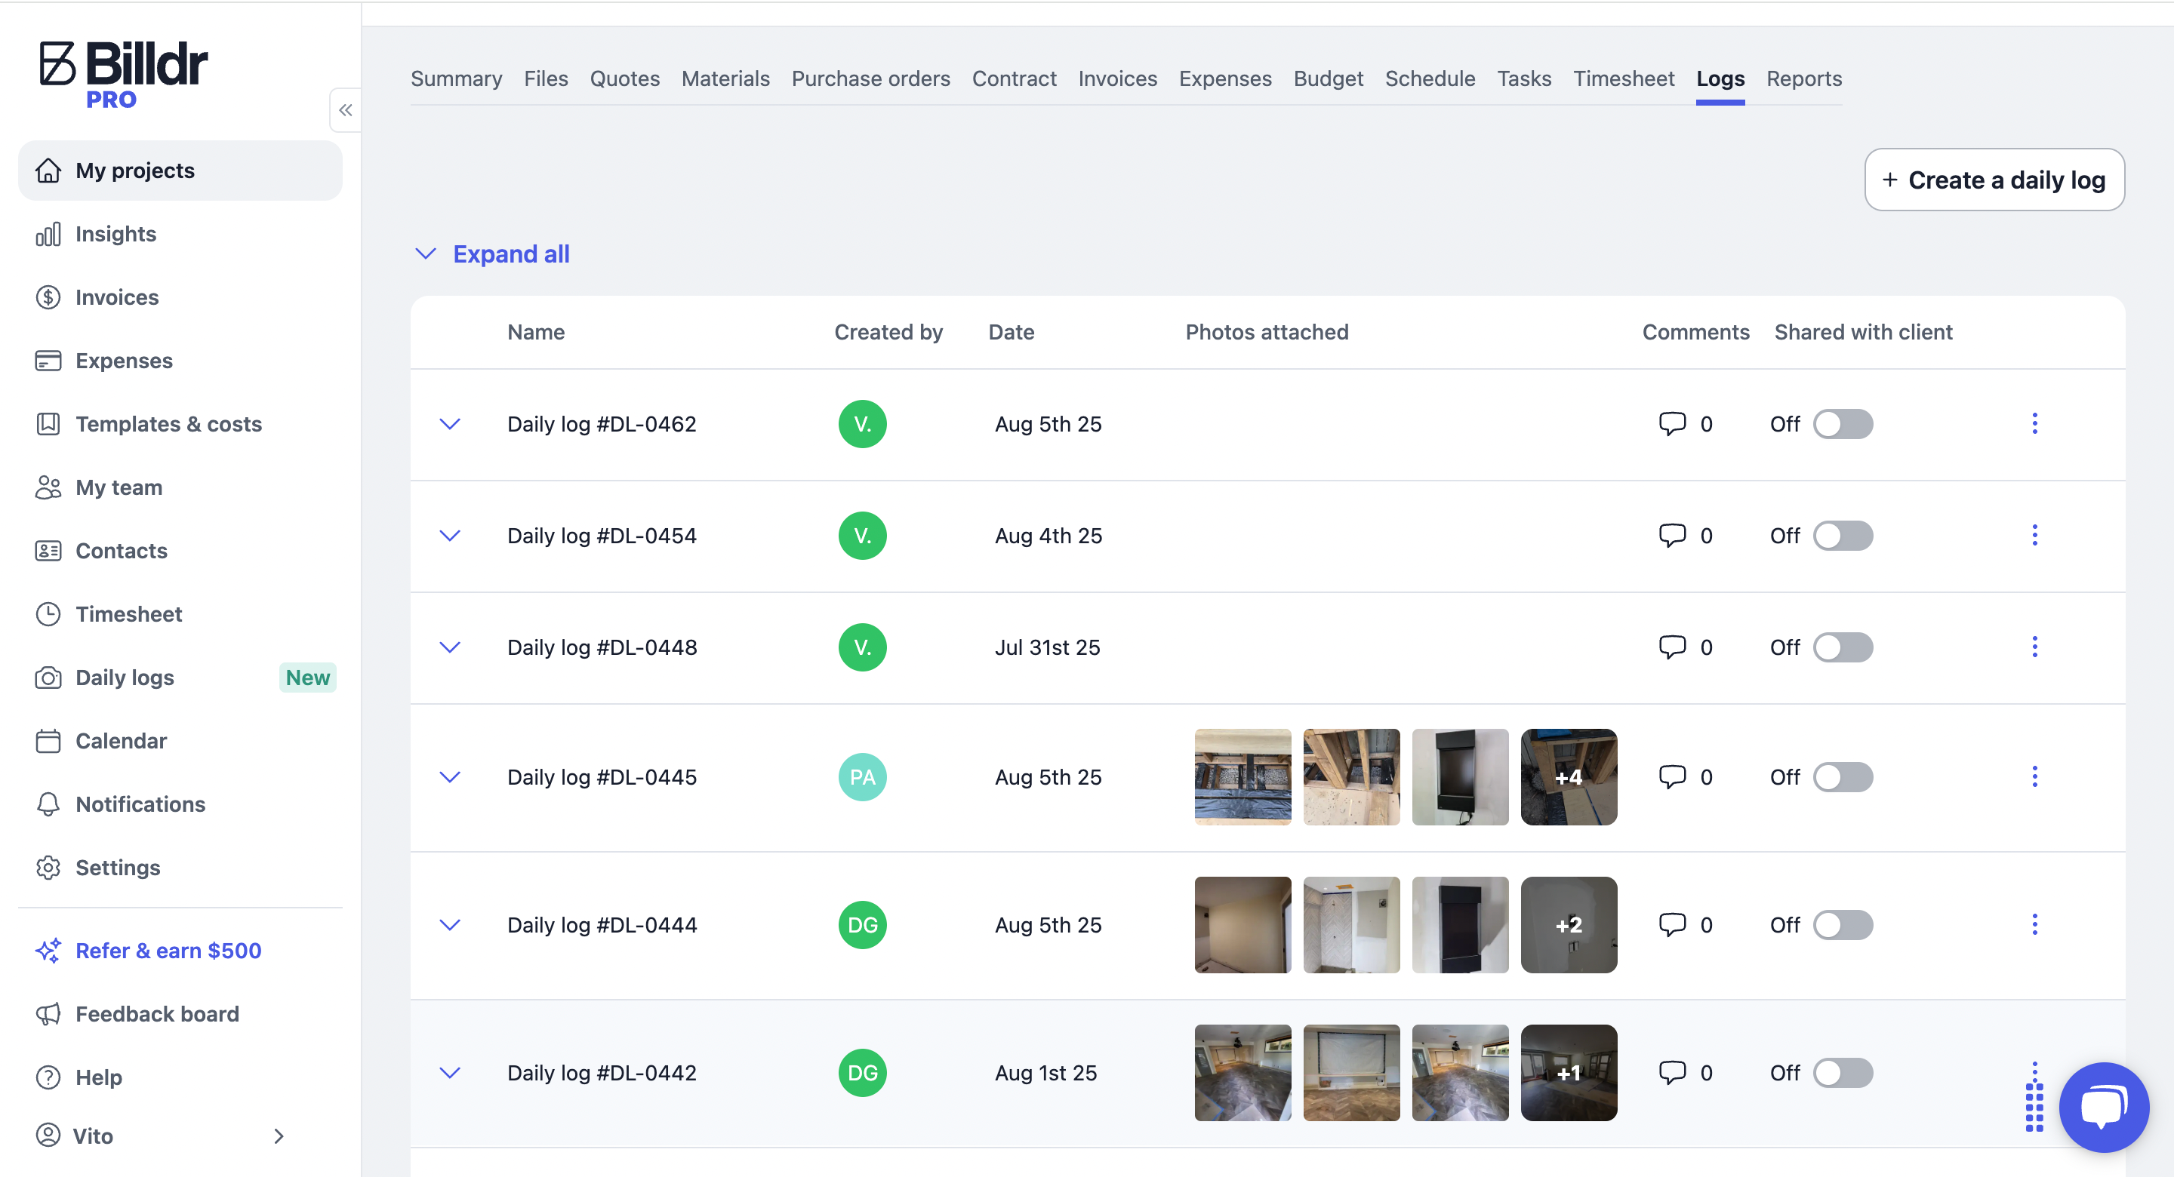2174x1177 pixels.
Task: Click the Help question mark icon
Action: [48, 1077]
